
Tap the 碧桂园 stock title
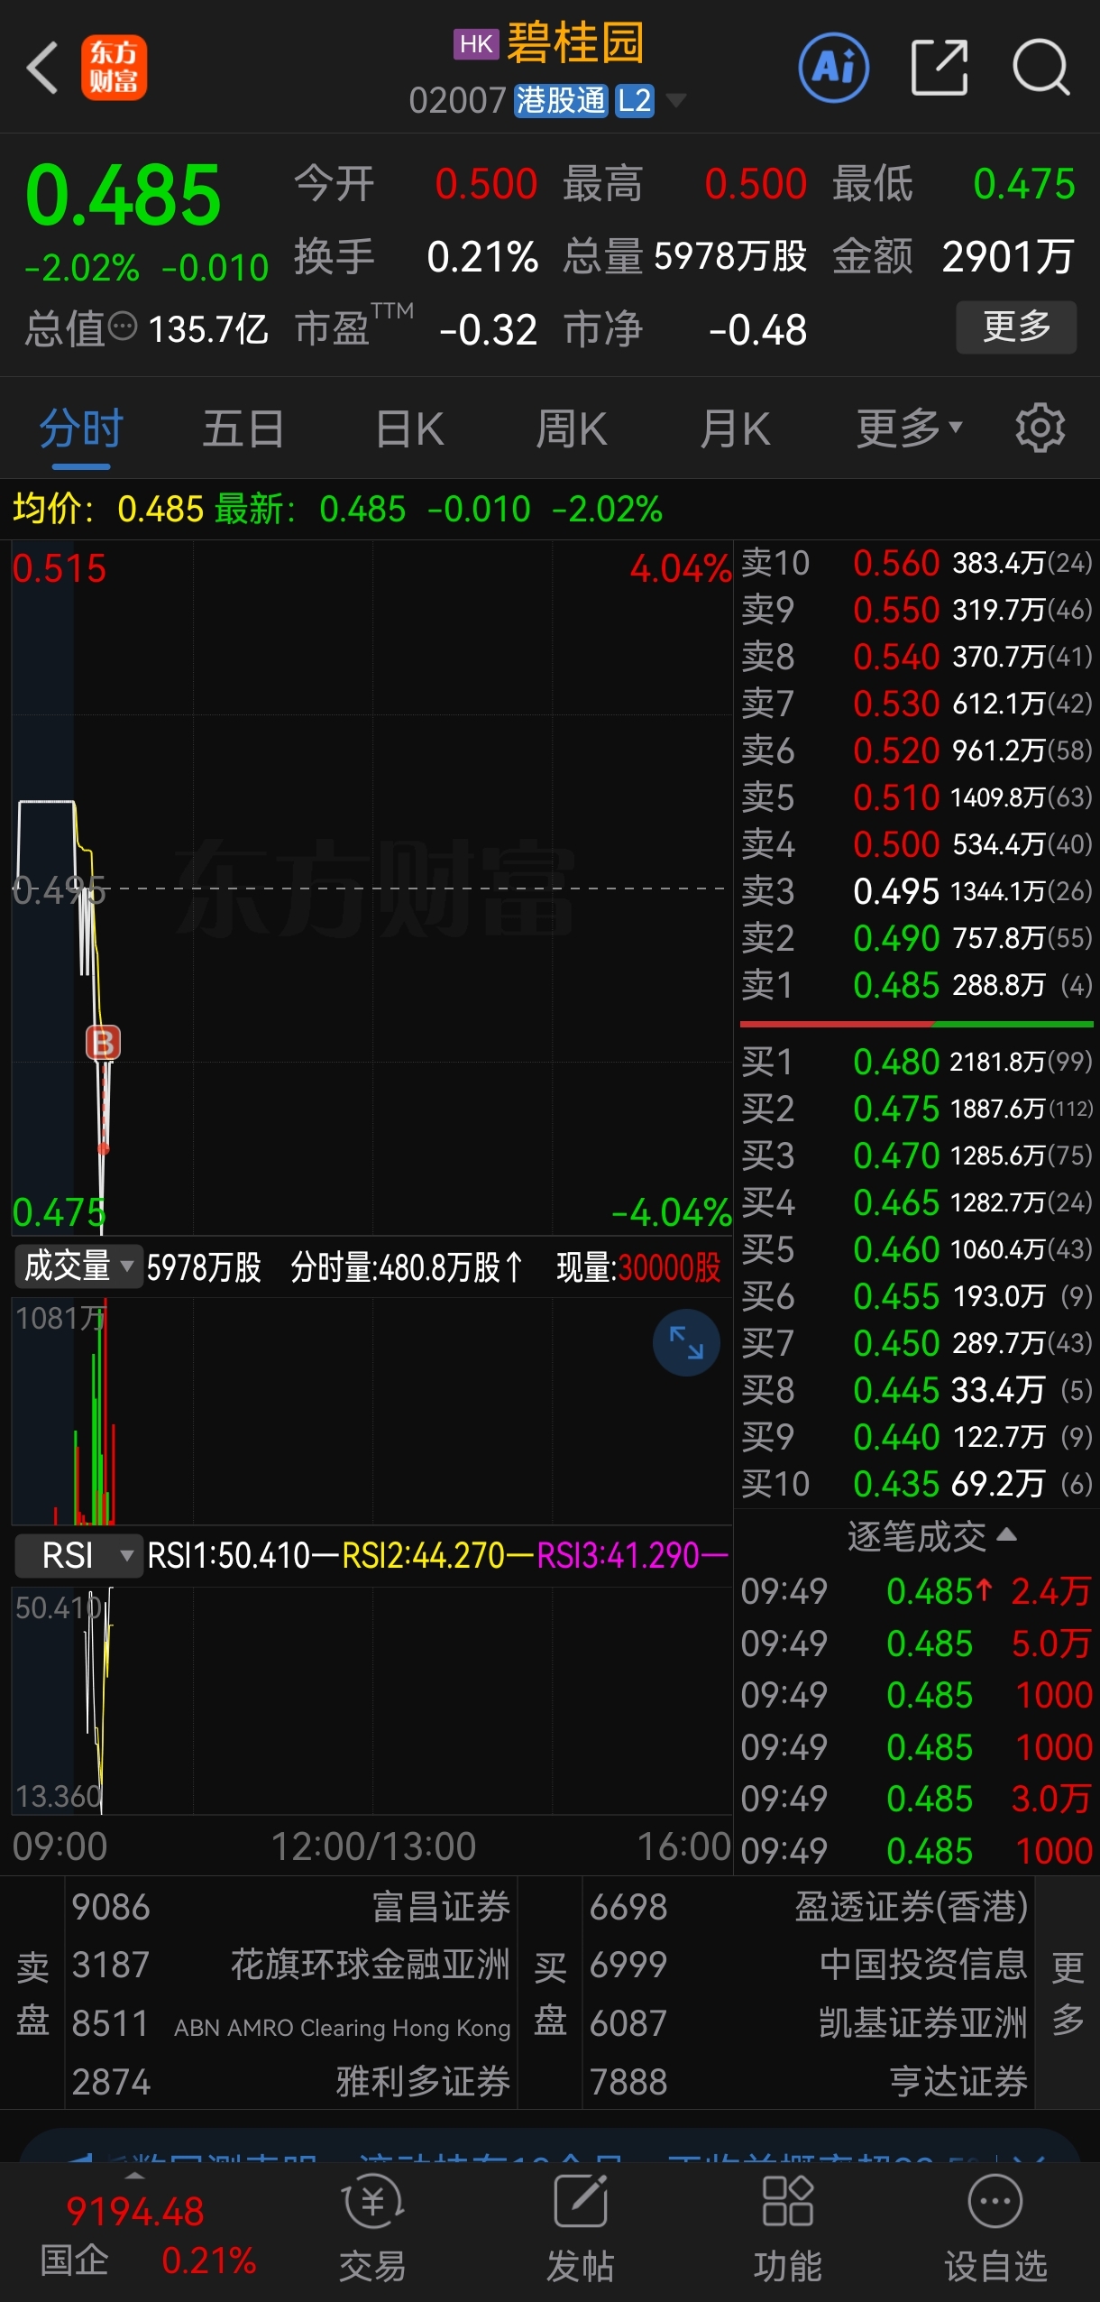pyautogui.click(x=575, y=43)
